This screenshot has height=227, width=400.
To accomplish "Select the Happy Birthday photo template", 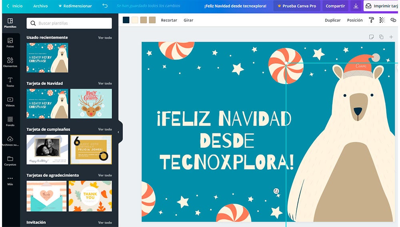I will click(47, 150).
